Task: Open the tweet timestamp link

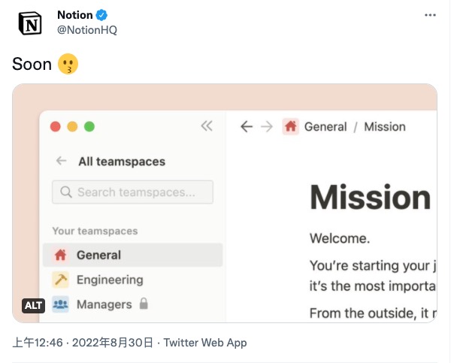Action: coord(83,343)
